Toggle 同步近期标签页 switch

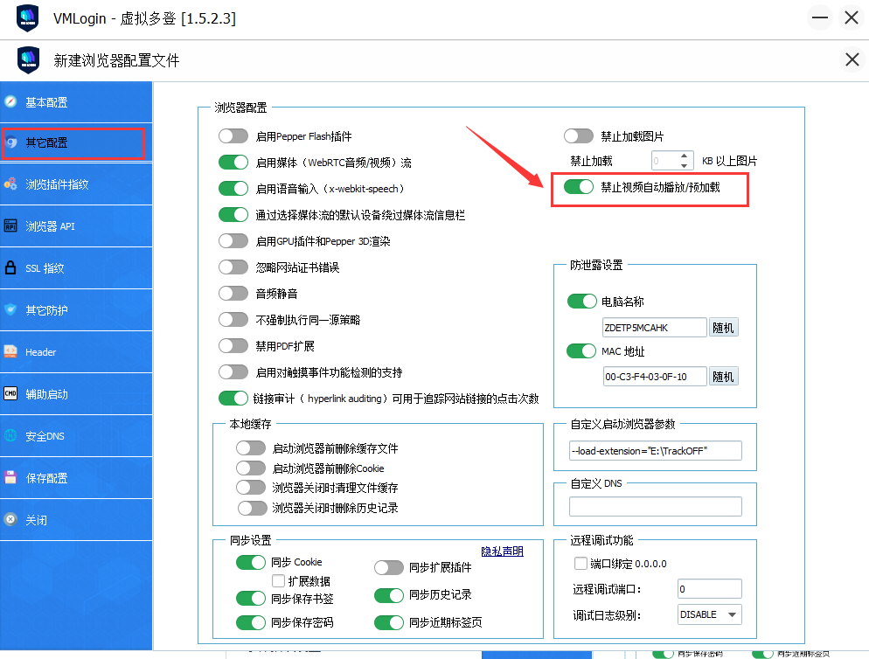(389, 622)
